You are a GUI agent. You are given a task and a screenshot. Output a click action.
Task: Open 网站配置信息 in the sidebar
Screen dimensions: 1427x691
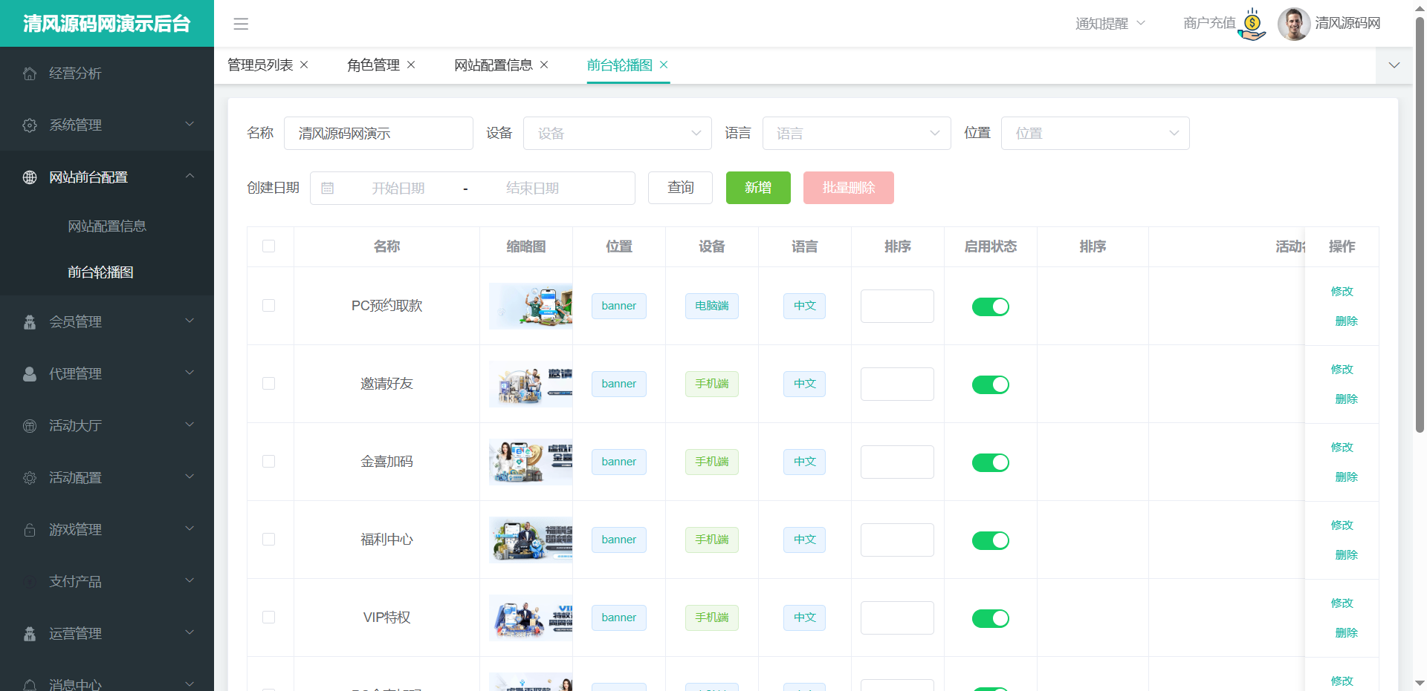107,226
